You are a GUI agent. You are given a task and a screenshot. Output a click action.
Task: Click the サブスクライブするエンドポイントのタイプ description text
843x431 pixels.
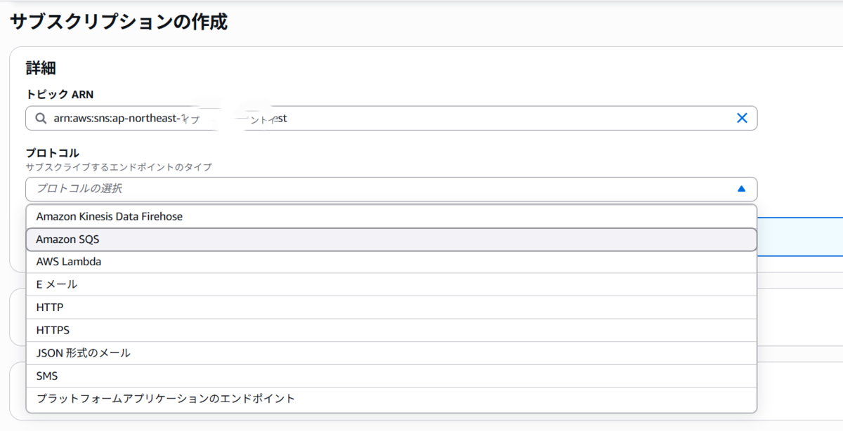coord(119,167)
